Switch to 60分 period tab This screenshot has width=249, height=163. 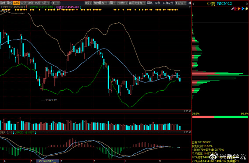click(23, 3)
